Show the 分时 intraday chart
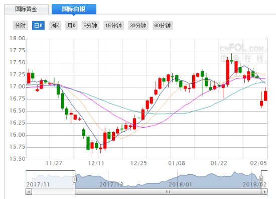The height and width of the screenshot is (199, 276). (21, 26)
